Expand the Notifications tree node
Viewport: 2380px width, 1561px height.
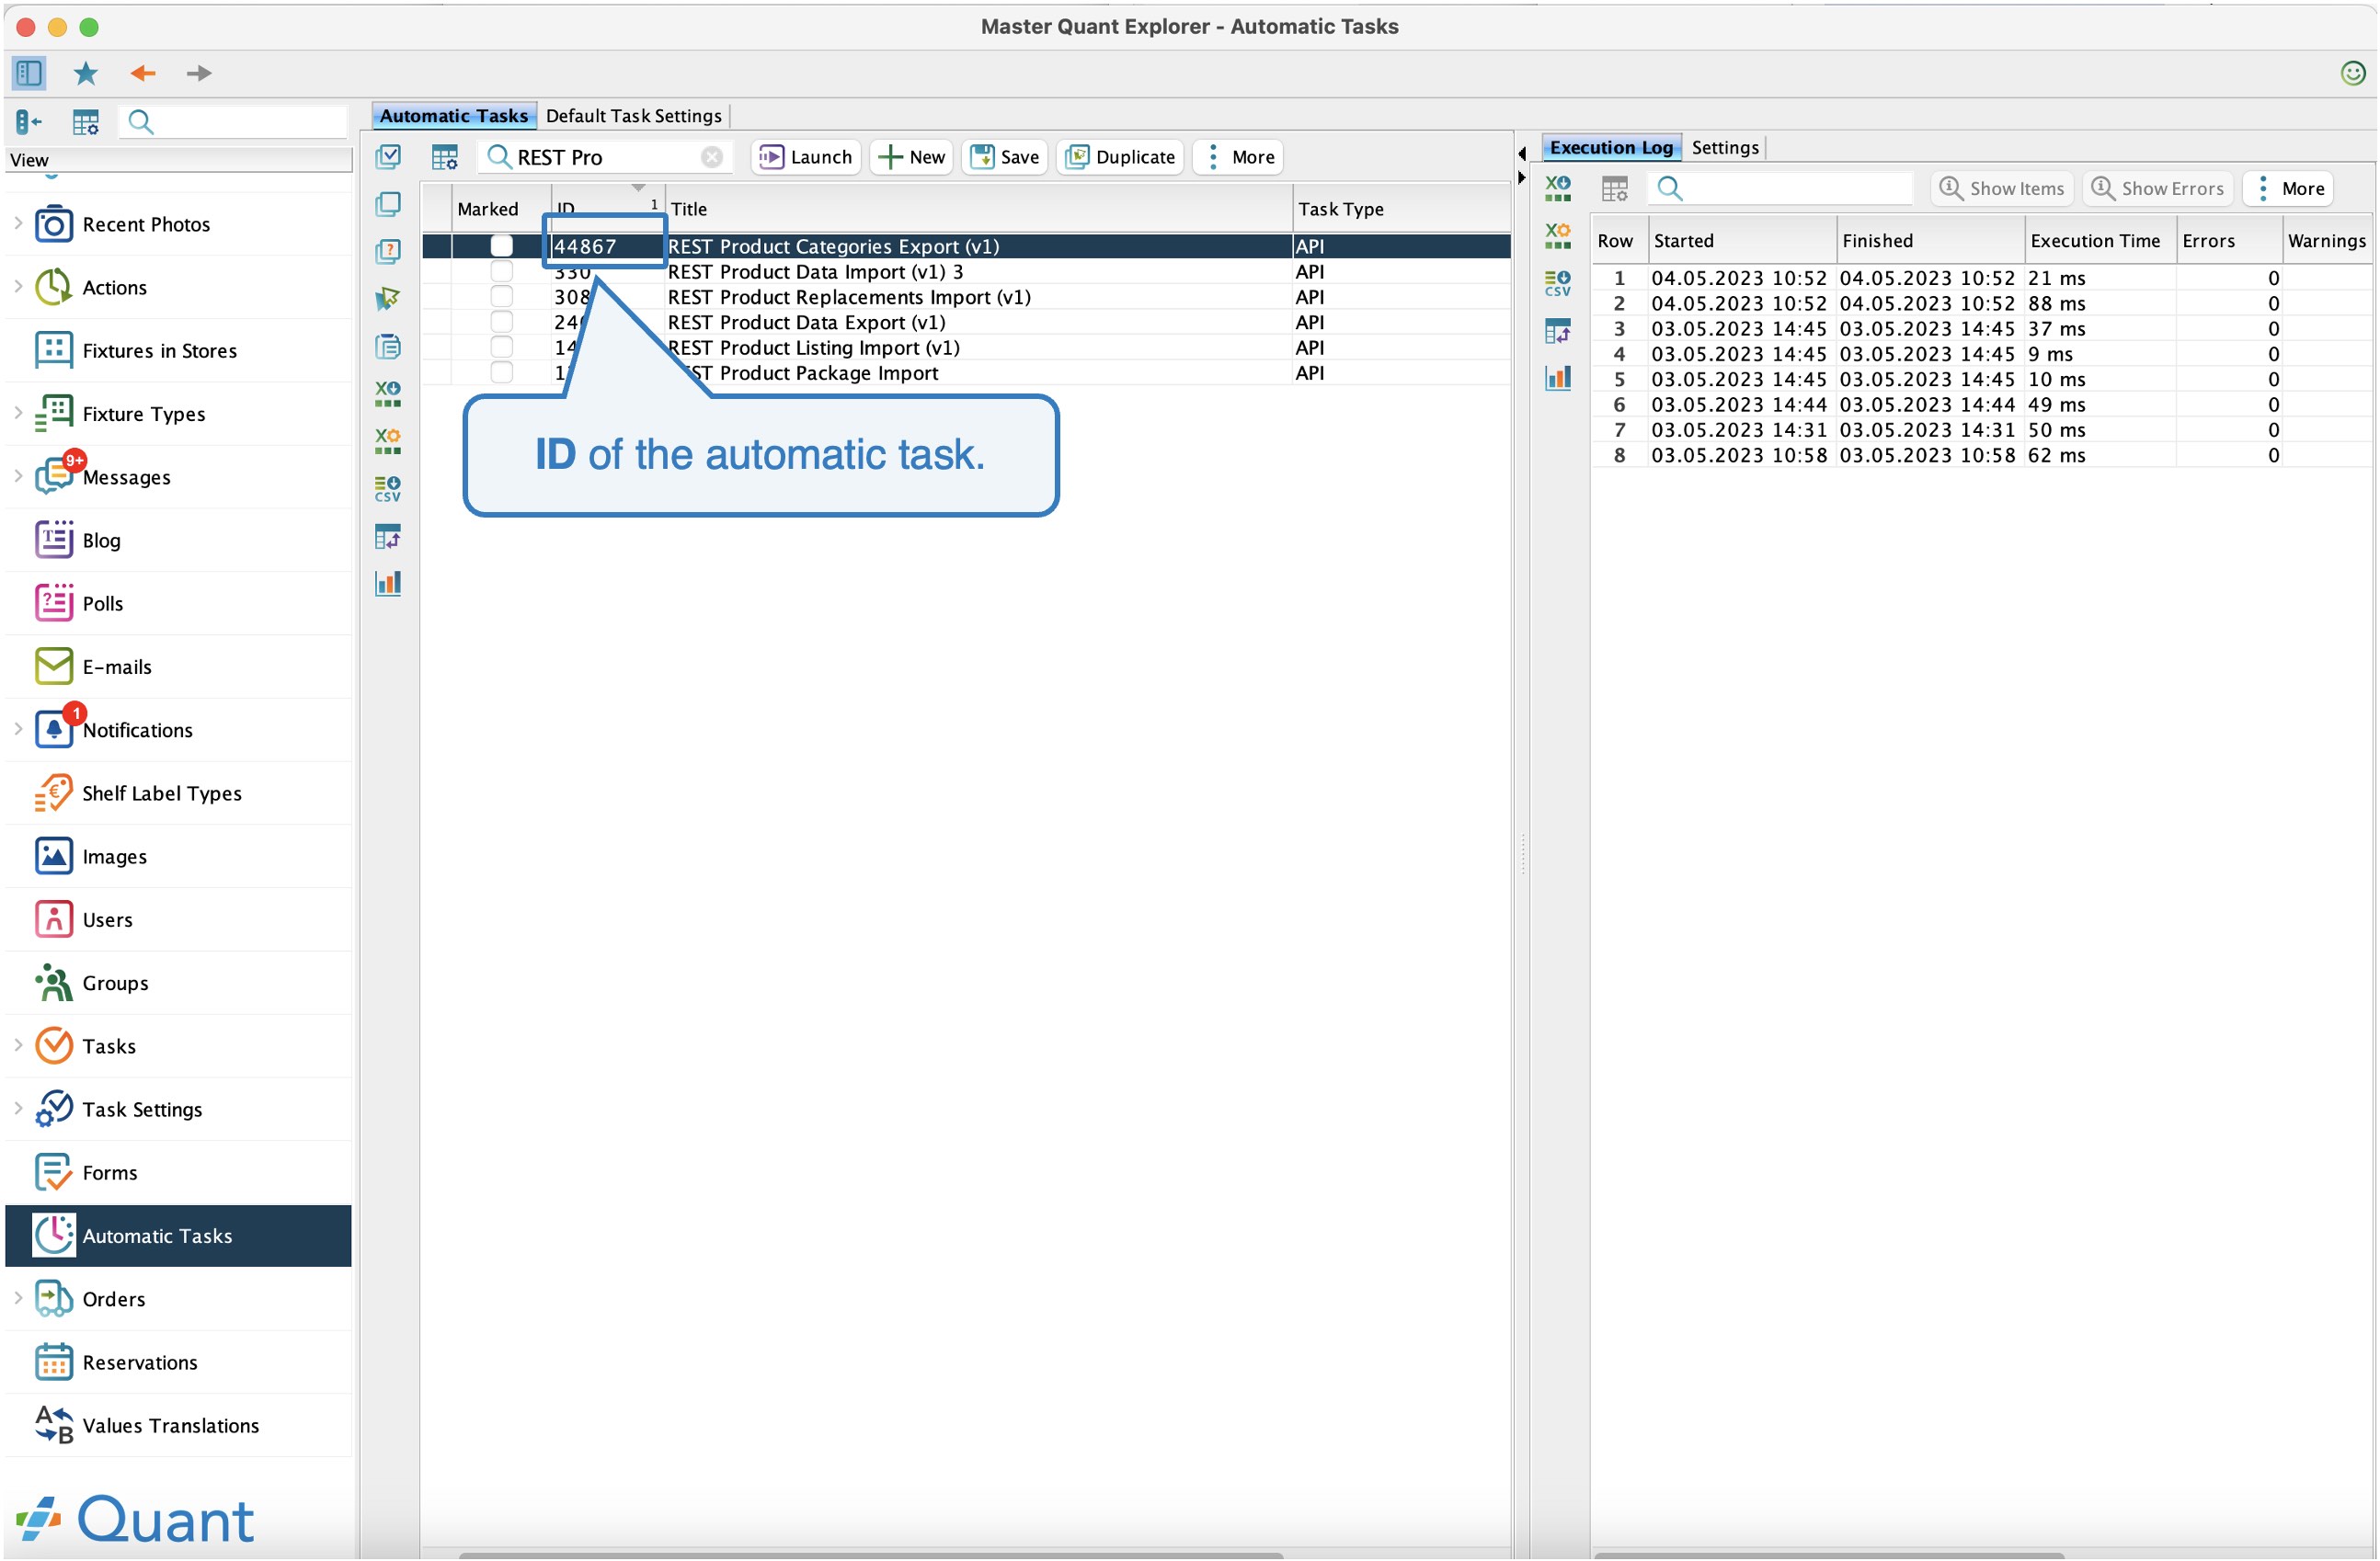18,730
